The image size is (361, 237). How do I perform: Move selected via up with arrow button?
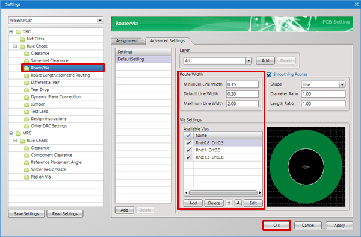click(229, 203)
